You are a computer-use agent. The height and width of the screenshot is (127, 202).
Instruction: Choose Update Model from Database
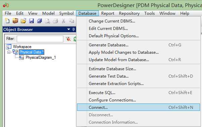[x=138, y=60]
